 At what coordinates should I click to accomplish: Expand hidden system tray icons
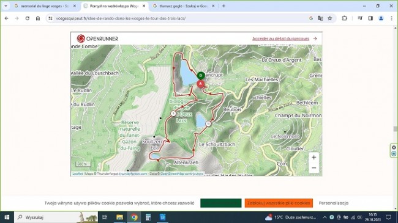325,217
